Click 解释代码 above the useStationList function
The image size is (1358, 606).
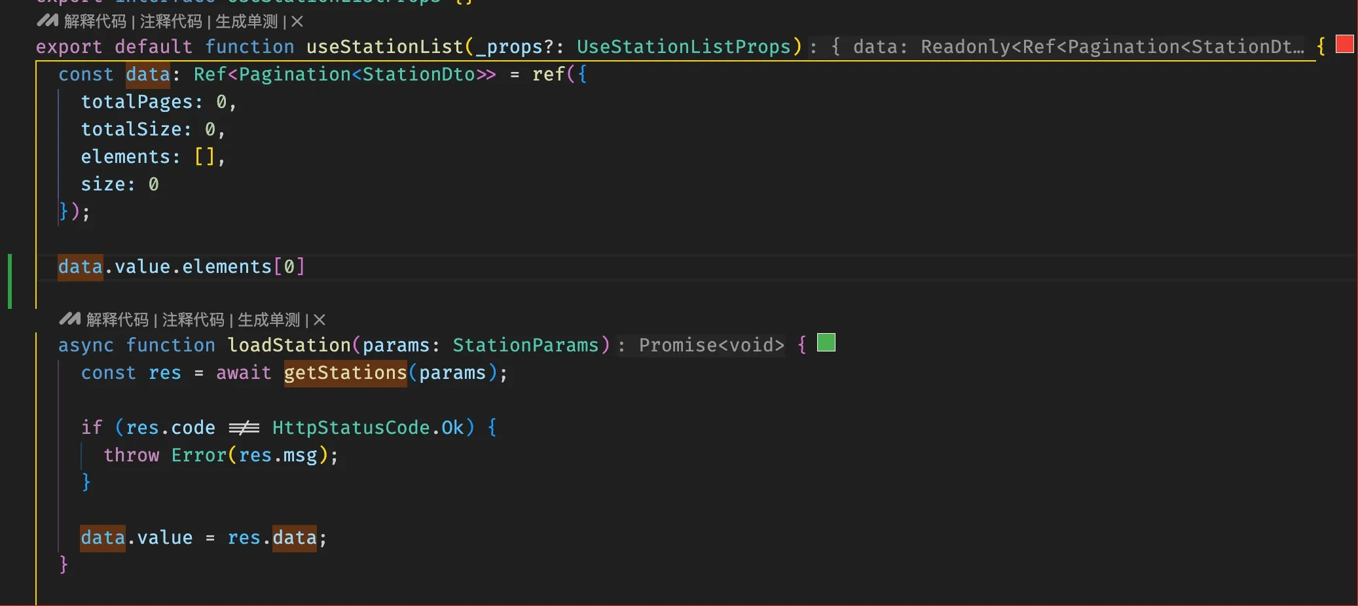(x=95, y=22)
